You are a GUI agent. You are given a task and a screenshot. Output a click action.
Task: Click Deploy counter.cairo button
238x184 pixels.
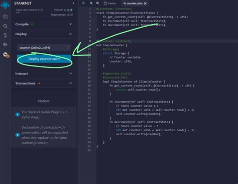coord(44,59)
